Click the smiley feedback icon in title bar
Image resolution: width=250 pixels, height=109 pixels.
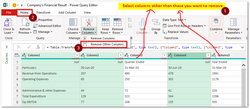(14, 5)
